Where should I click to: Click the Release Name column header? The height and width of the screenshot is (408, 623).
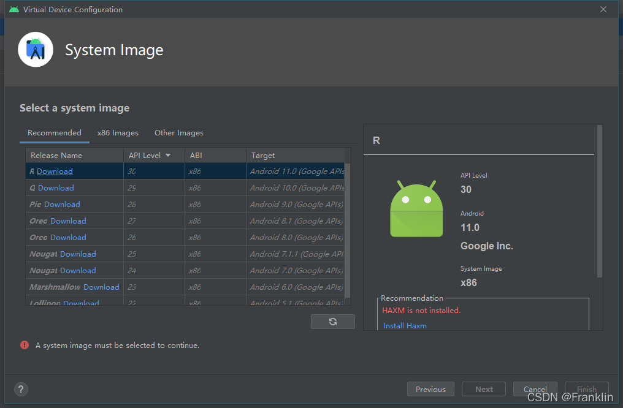(x=75, y=155)
